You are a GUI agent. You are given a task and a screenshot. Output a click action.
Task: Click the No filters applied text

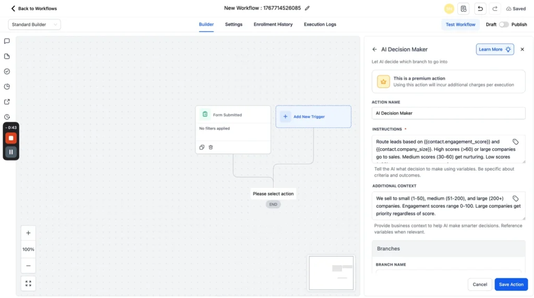click(214, 128)
